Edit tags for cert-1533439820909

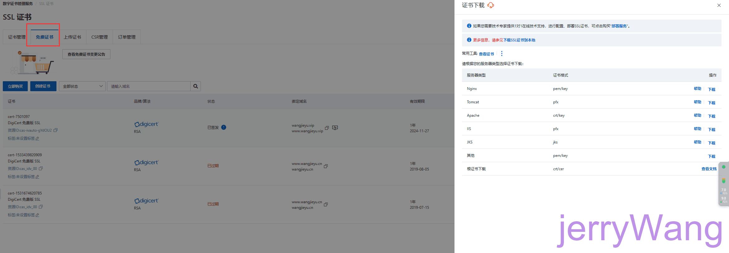(37, 177)
